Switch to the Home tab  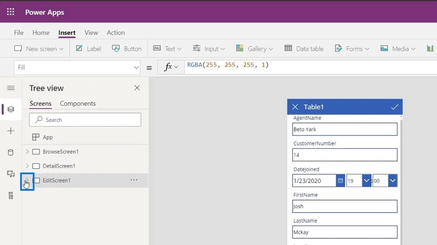40,33
